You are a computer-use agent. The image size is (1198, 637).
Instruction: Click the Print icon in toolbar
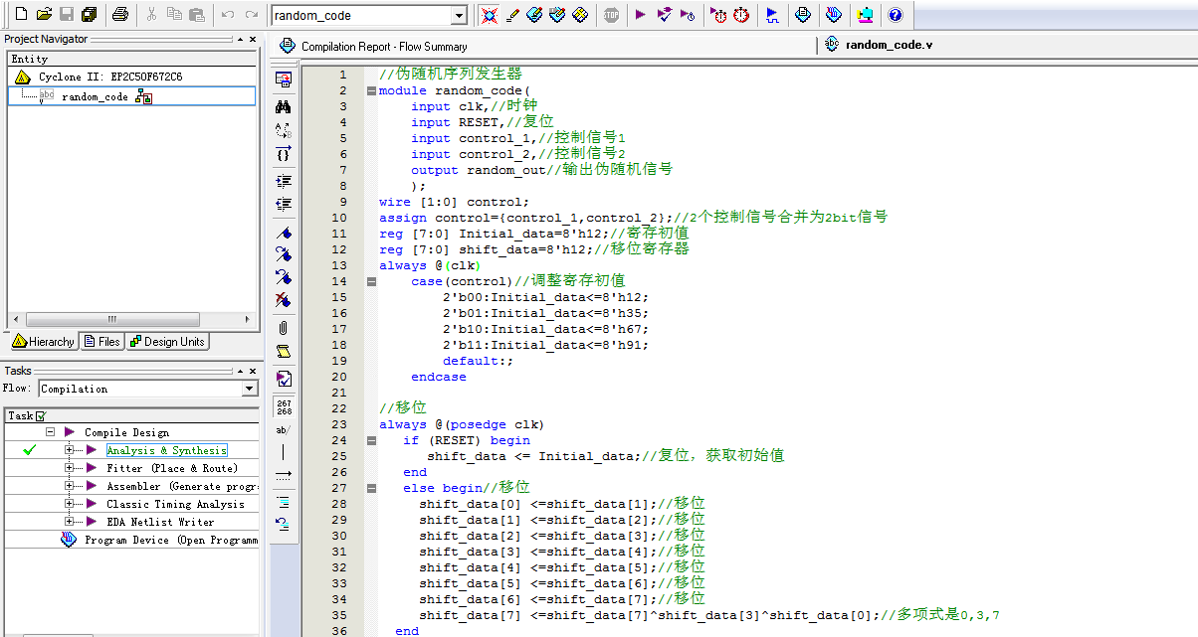120,15
